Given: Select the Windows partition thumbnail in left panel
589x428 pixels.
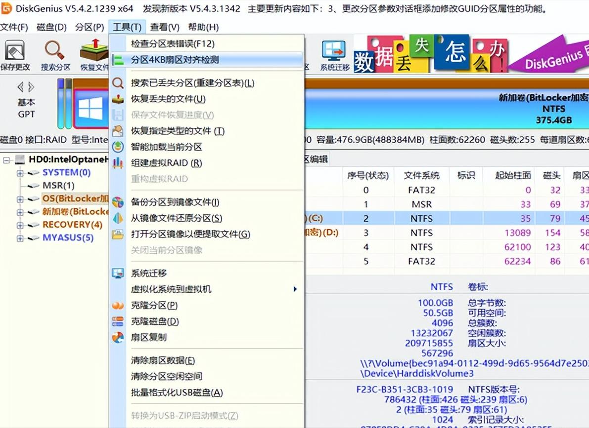Looking at the screenshot, I should [x=91, y=110].
